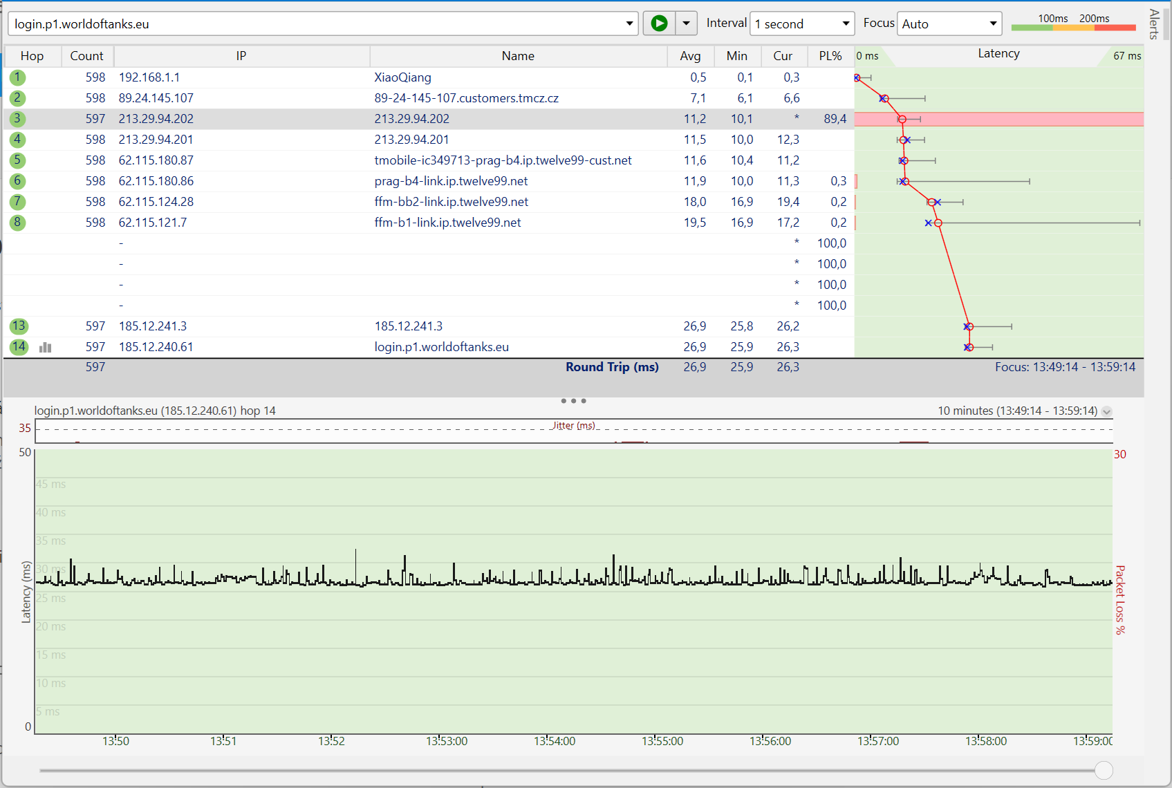Click the green start trace play button
1172x788 pixels.
659,24
